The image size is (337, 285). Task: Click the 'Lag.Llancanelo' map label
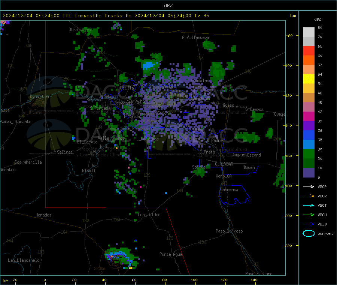pyautogui.click(x=24, y=260)
